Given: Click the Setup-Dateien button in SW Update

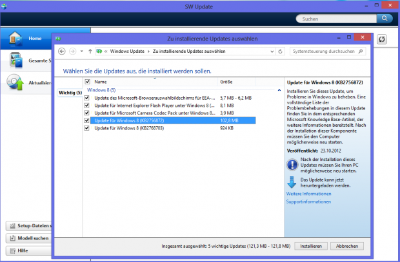Looking at the screenshot, I should click(29, 225).
